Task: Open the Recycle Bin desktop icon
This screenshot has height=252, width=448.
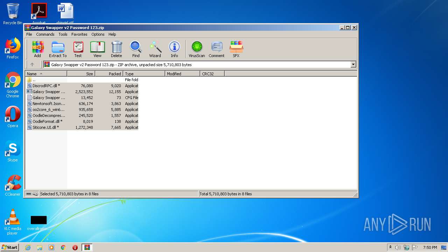Action: (13, 14)
